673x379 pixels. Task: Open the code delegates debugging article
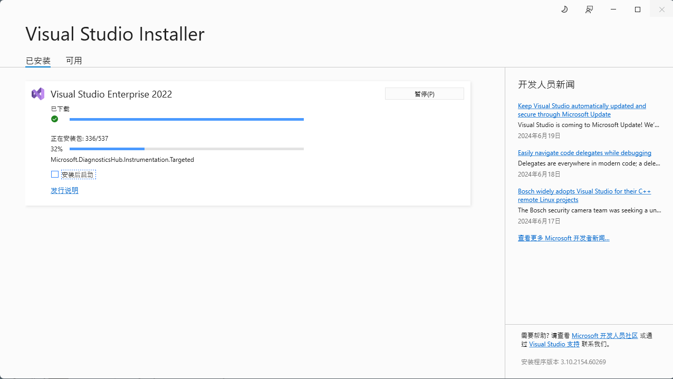pos(584,153)
